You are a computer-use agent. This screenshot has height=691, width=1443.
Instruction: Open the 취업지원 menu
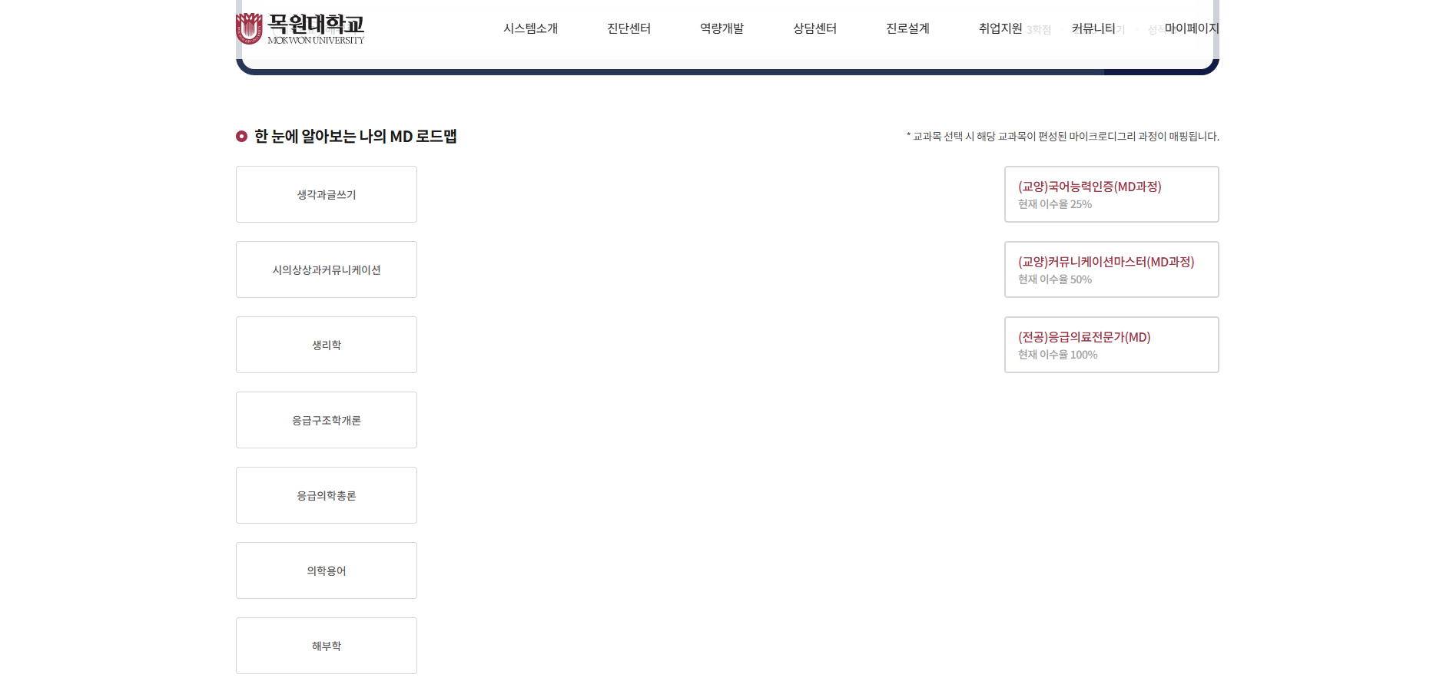(x=1000, y=28)
